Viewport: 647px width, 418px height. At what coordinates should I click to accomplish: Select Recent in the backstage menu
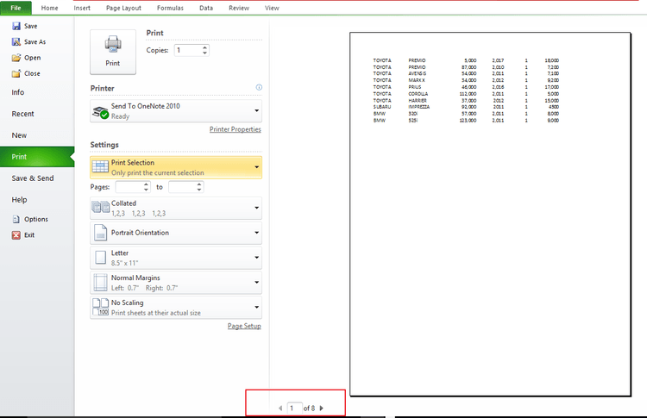click(x=37, y=114)
